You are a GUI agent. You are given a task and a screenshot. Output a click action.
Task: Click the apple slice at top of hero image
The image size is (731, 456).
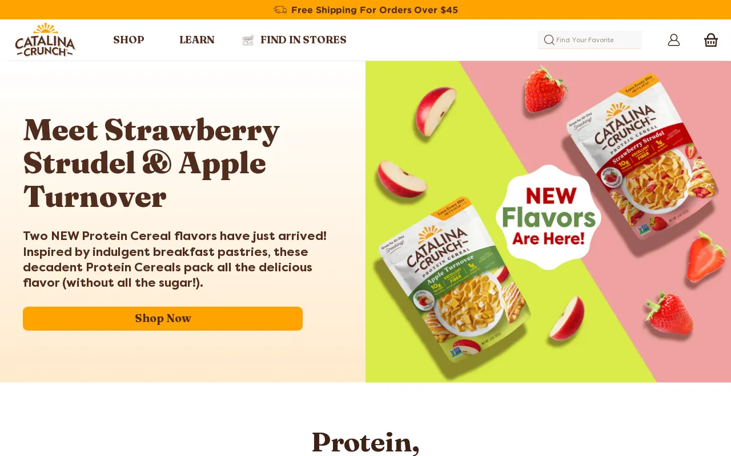437,110
